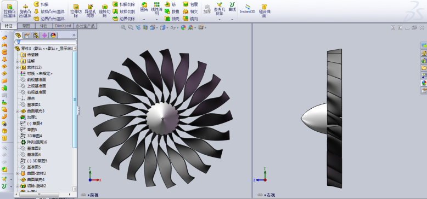The width and height of the screenshot is (427, 199).
Task: Click 放样凸台/基体 (Lofted Boss/Base)
Action: point(49,11)
